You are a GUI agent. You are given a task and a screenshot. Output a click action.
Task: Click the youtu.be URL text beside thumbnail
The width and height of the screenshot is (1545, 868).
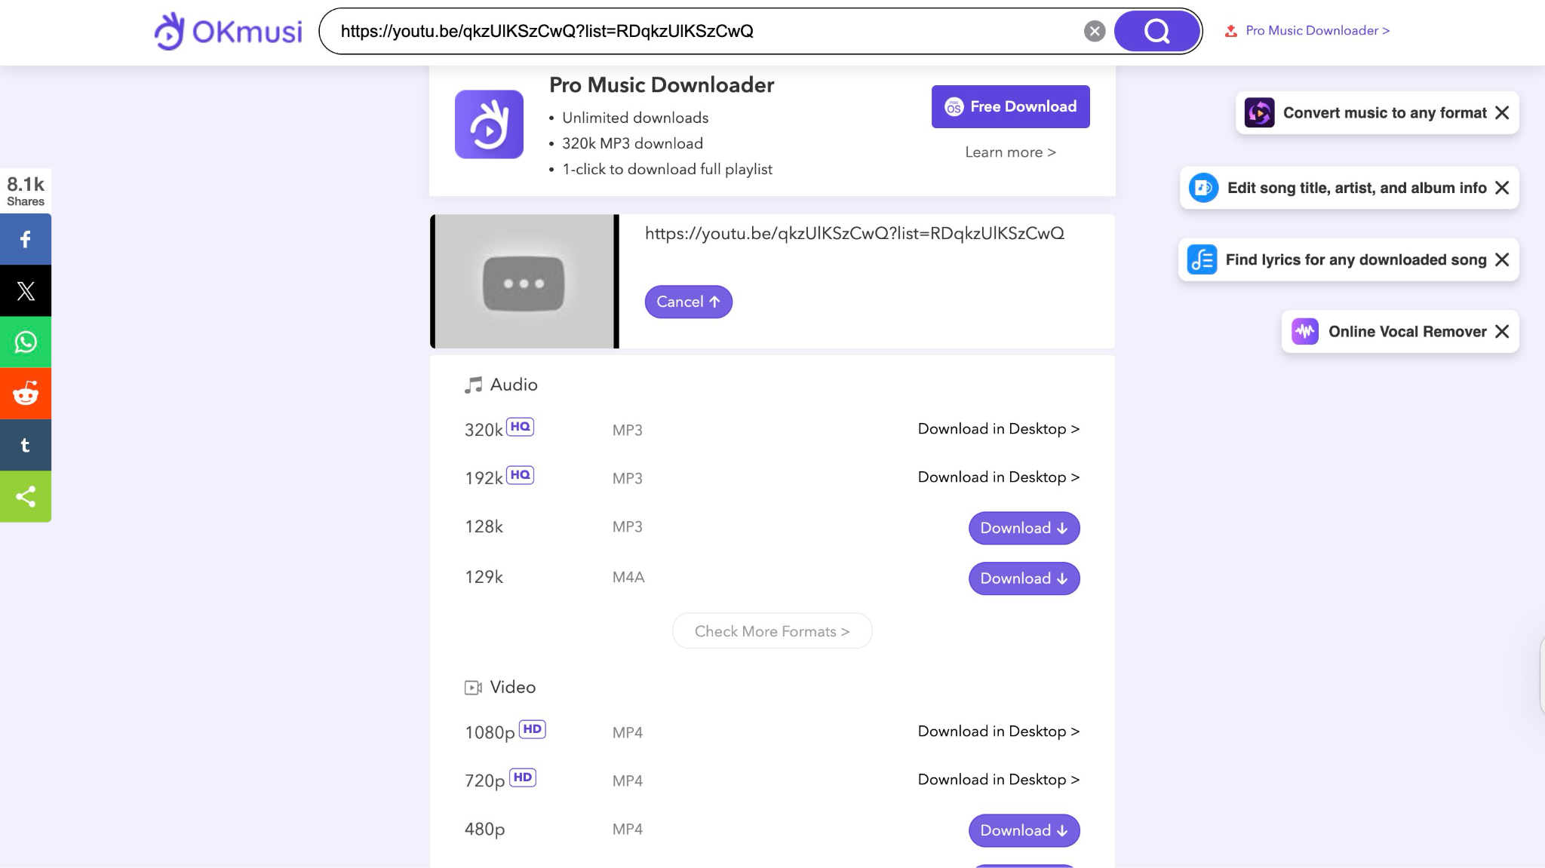[855, 234]
